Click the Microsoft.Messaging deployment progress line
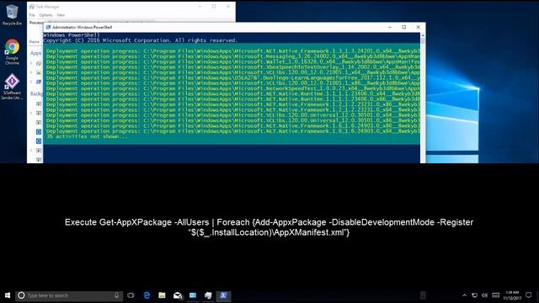 233,56
